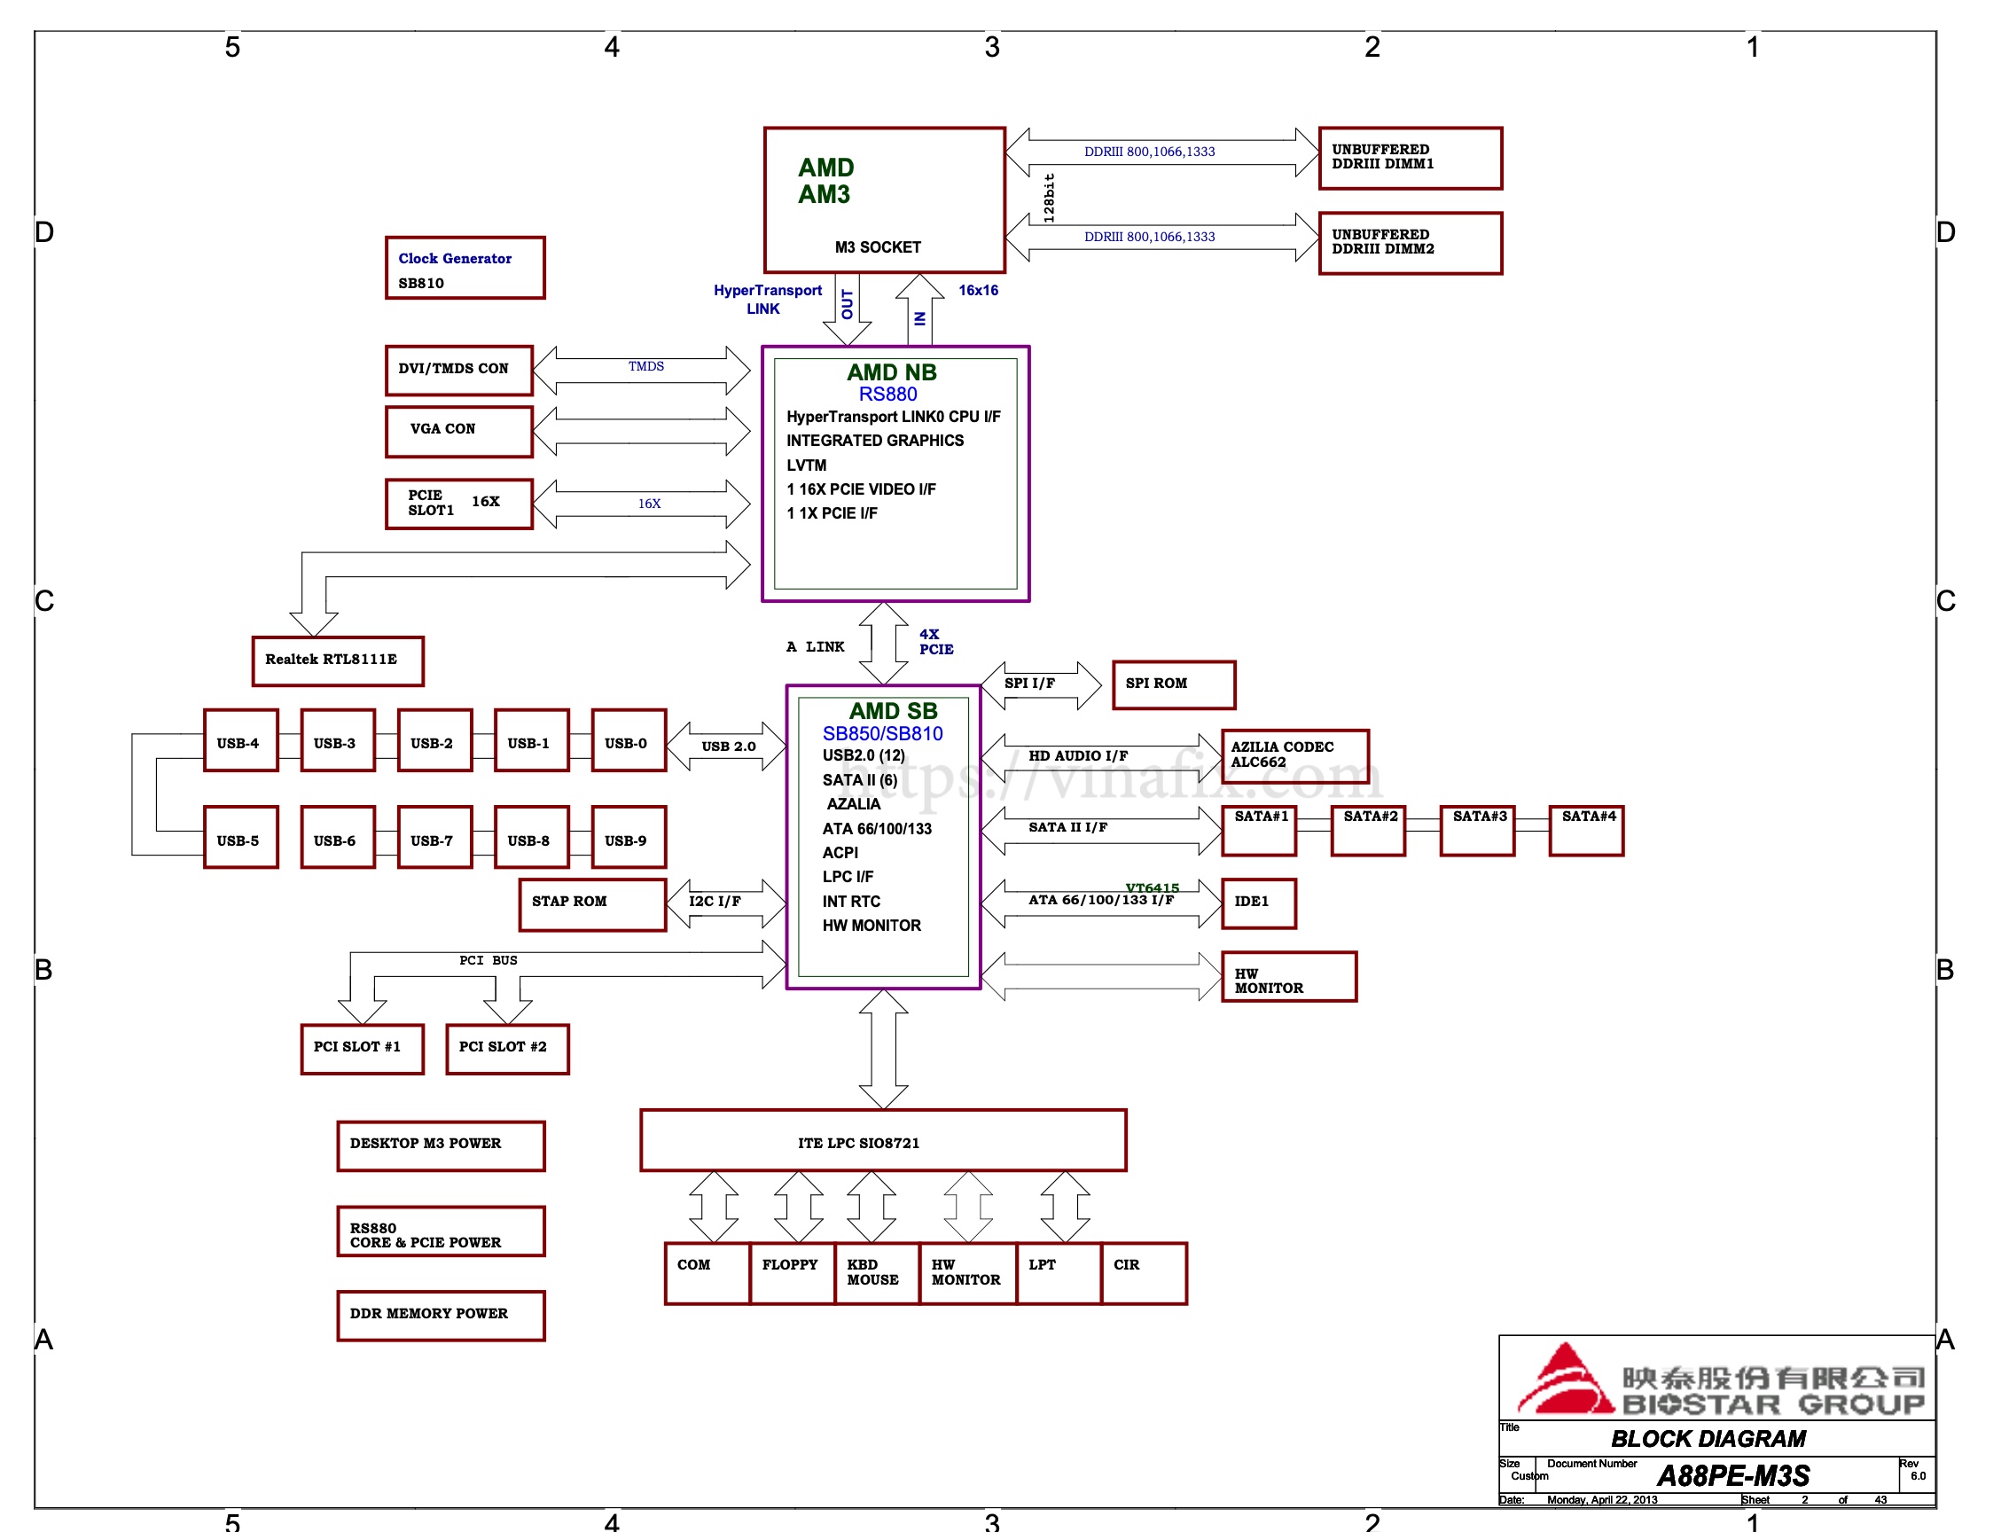The image size is (2009, 1532).
Task: Click the date Monday, April 22, 2013
Action: point(1601,1500)
